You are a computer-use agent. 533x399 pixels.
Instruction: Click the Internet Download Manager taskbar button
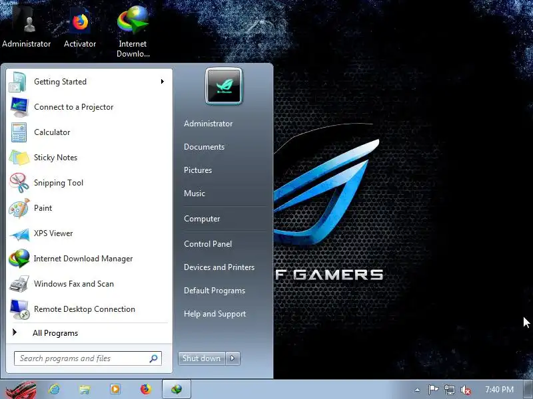[177, 389]
